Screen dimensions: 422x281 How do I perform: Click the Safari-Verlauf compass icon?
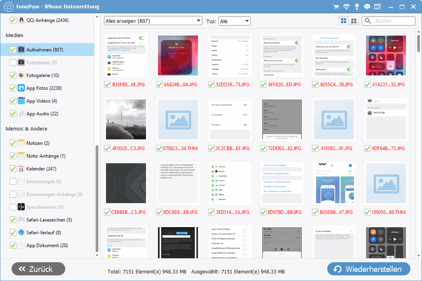click(21, 232)
